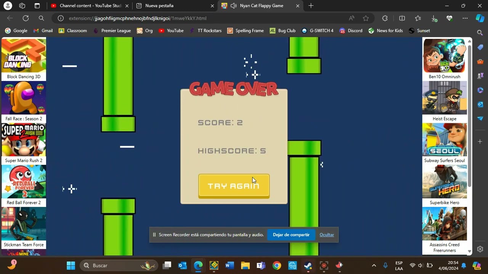Click scroll down arrow on page scrollbar

pos(470,252)
